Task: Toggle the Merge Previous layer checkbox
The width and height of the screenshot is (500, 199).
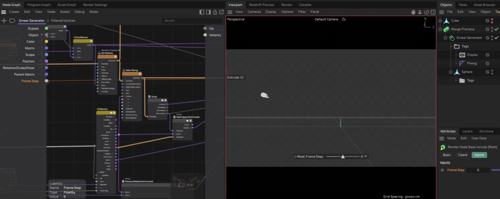Action: (x=487, y=29)
